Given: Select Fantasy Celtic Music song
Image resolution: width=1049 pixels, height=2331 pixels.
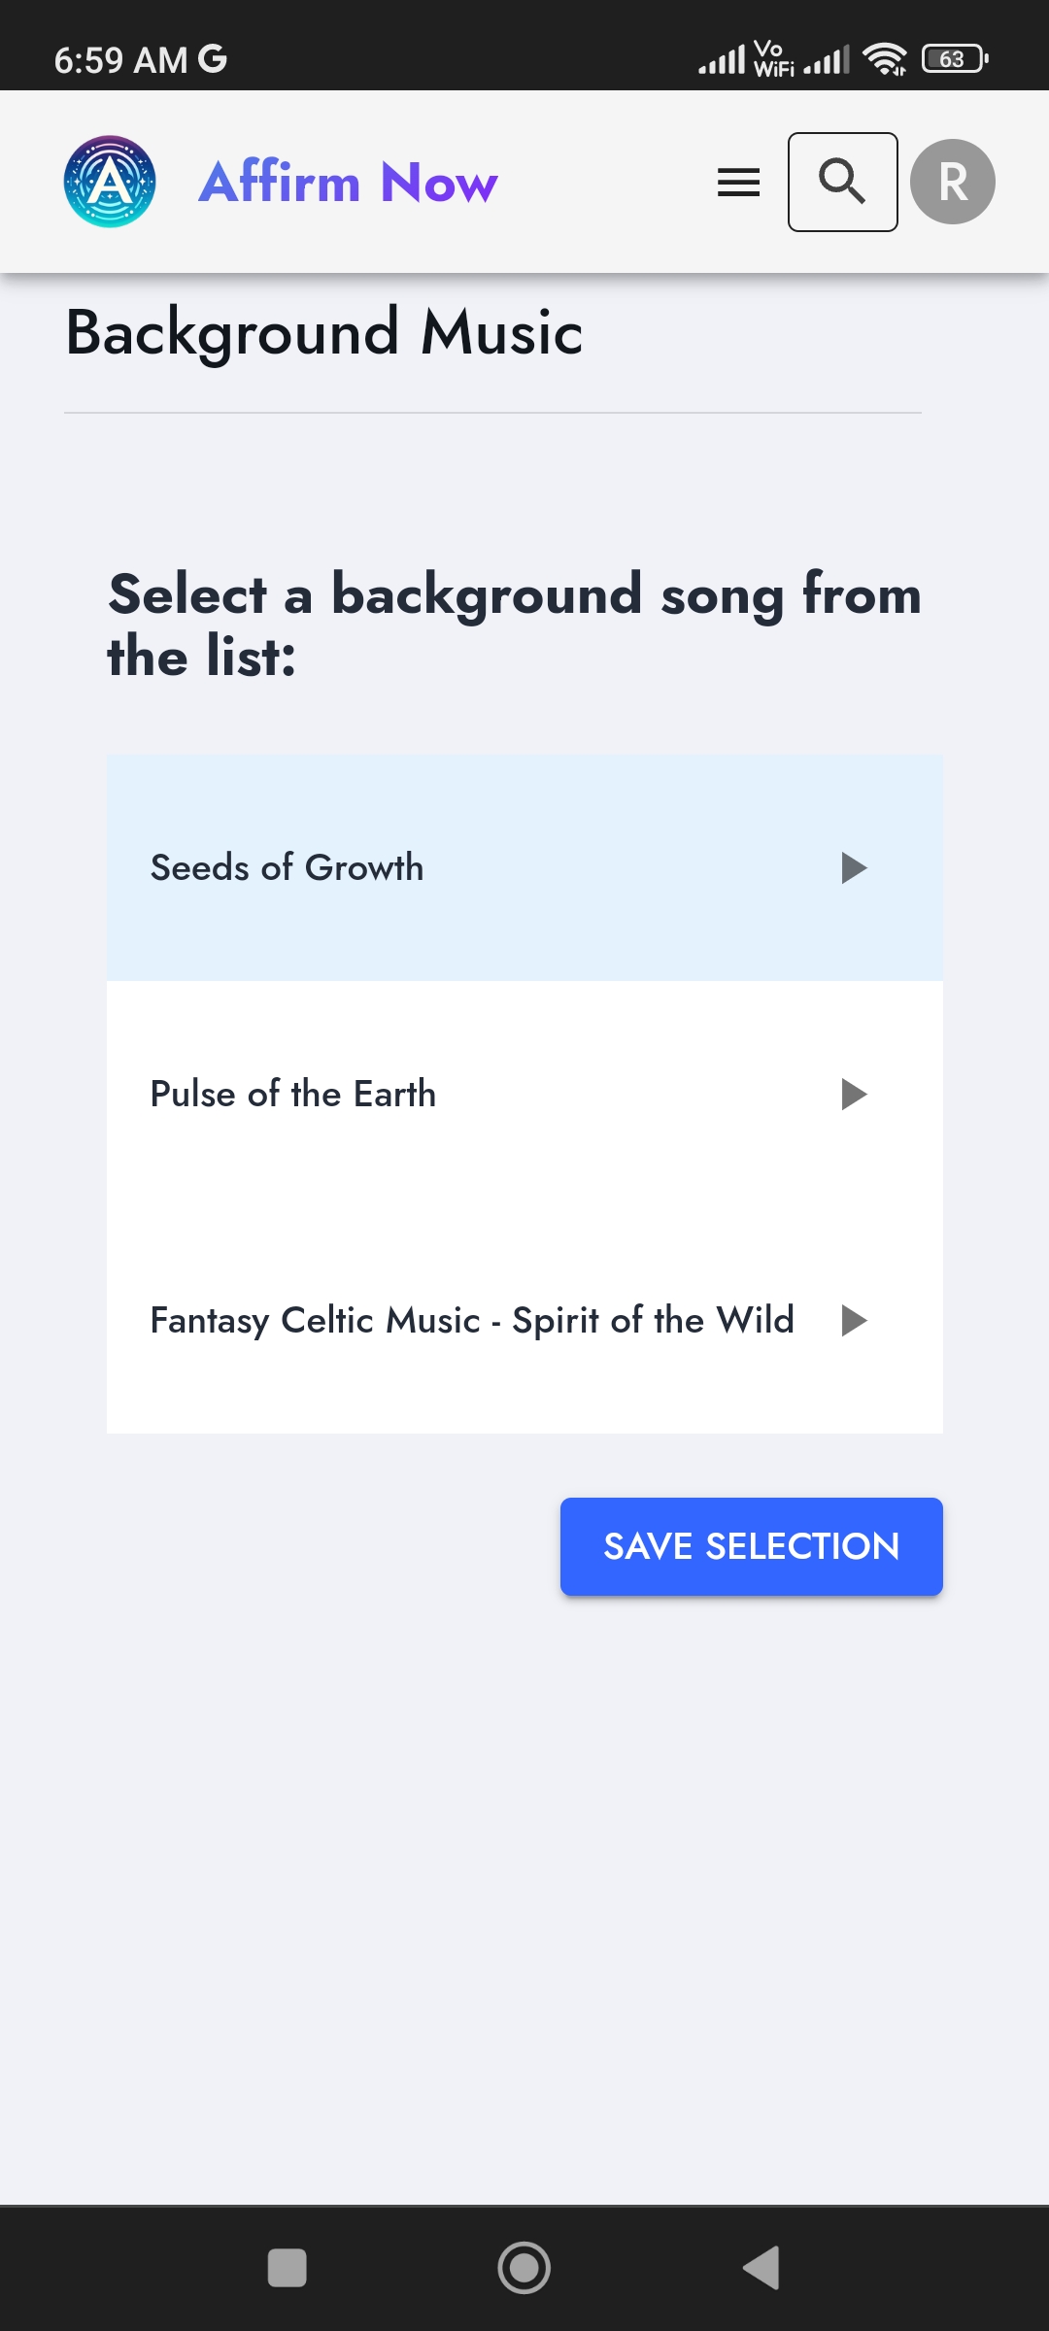Looking at the screenshot, I should (472, 1321).
